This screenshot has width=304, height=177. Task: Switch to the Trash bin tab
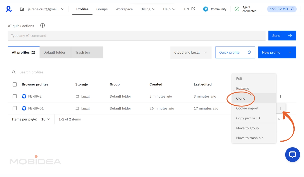83,52
